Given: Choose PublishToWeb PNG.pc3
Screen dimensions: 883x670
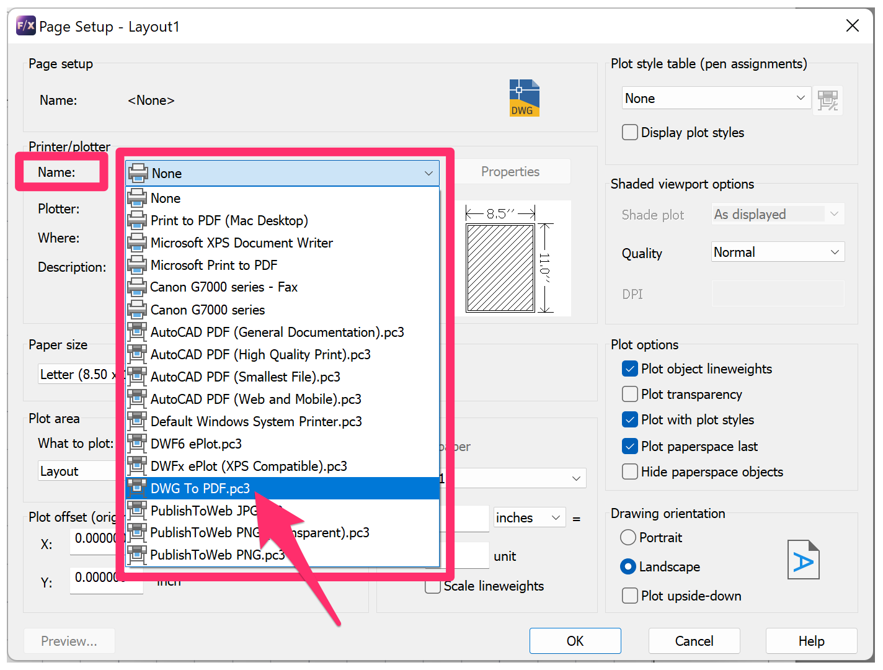Looking at the screenshot, I should click(283, 555).
